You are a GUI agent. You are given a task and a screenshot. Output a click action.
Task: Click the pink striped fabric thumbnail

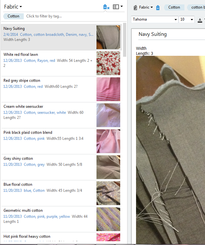[x=108, y=89]
